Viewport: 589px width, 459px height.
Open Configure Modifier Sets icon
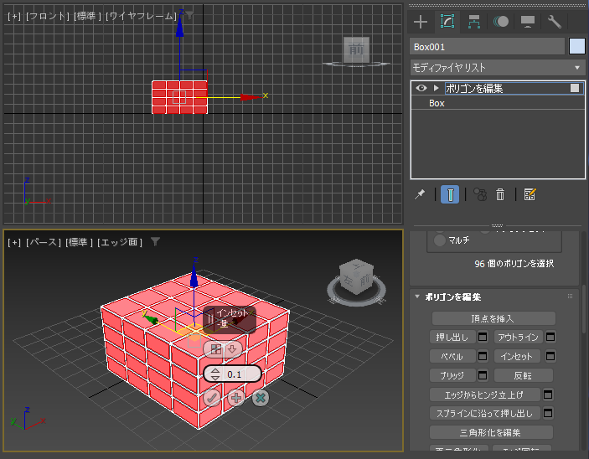[530, 194]
